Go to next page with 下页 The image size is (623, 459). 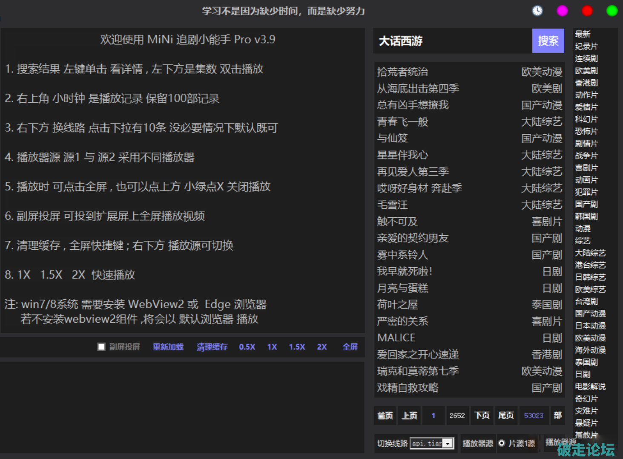482,416
